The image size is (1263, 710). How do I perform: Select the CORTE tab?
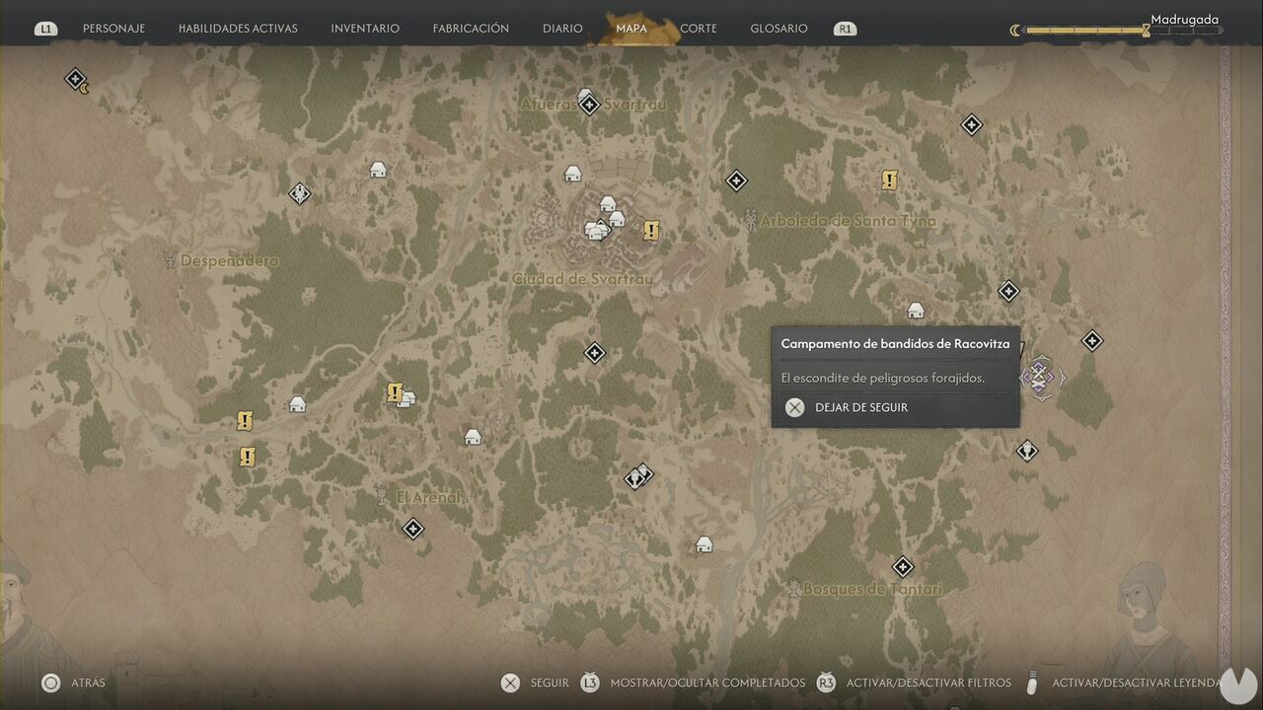click(699, 29)
